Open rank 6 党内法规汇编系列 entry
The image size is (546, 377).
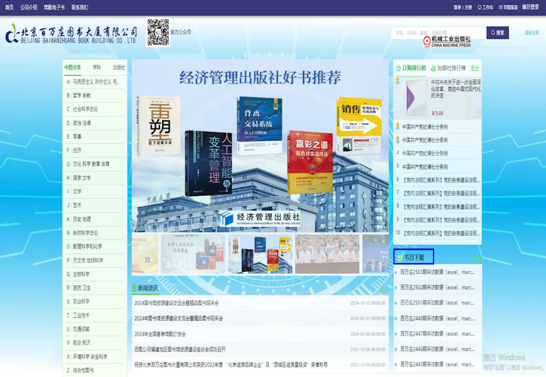pos(442,180)
